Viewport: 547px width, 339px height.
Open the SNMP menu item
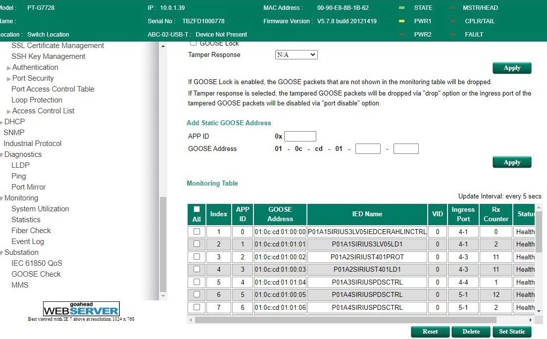click(14, 133)
